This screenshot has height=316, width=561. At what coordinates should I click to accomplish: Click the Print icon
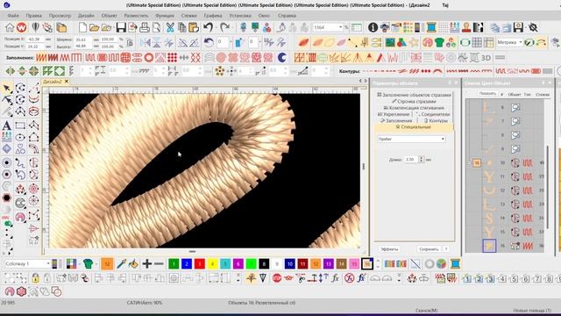145,27
